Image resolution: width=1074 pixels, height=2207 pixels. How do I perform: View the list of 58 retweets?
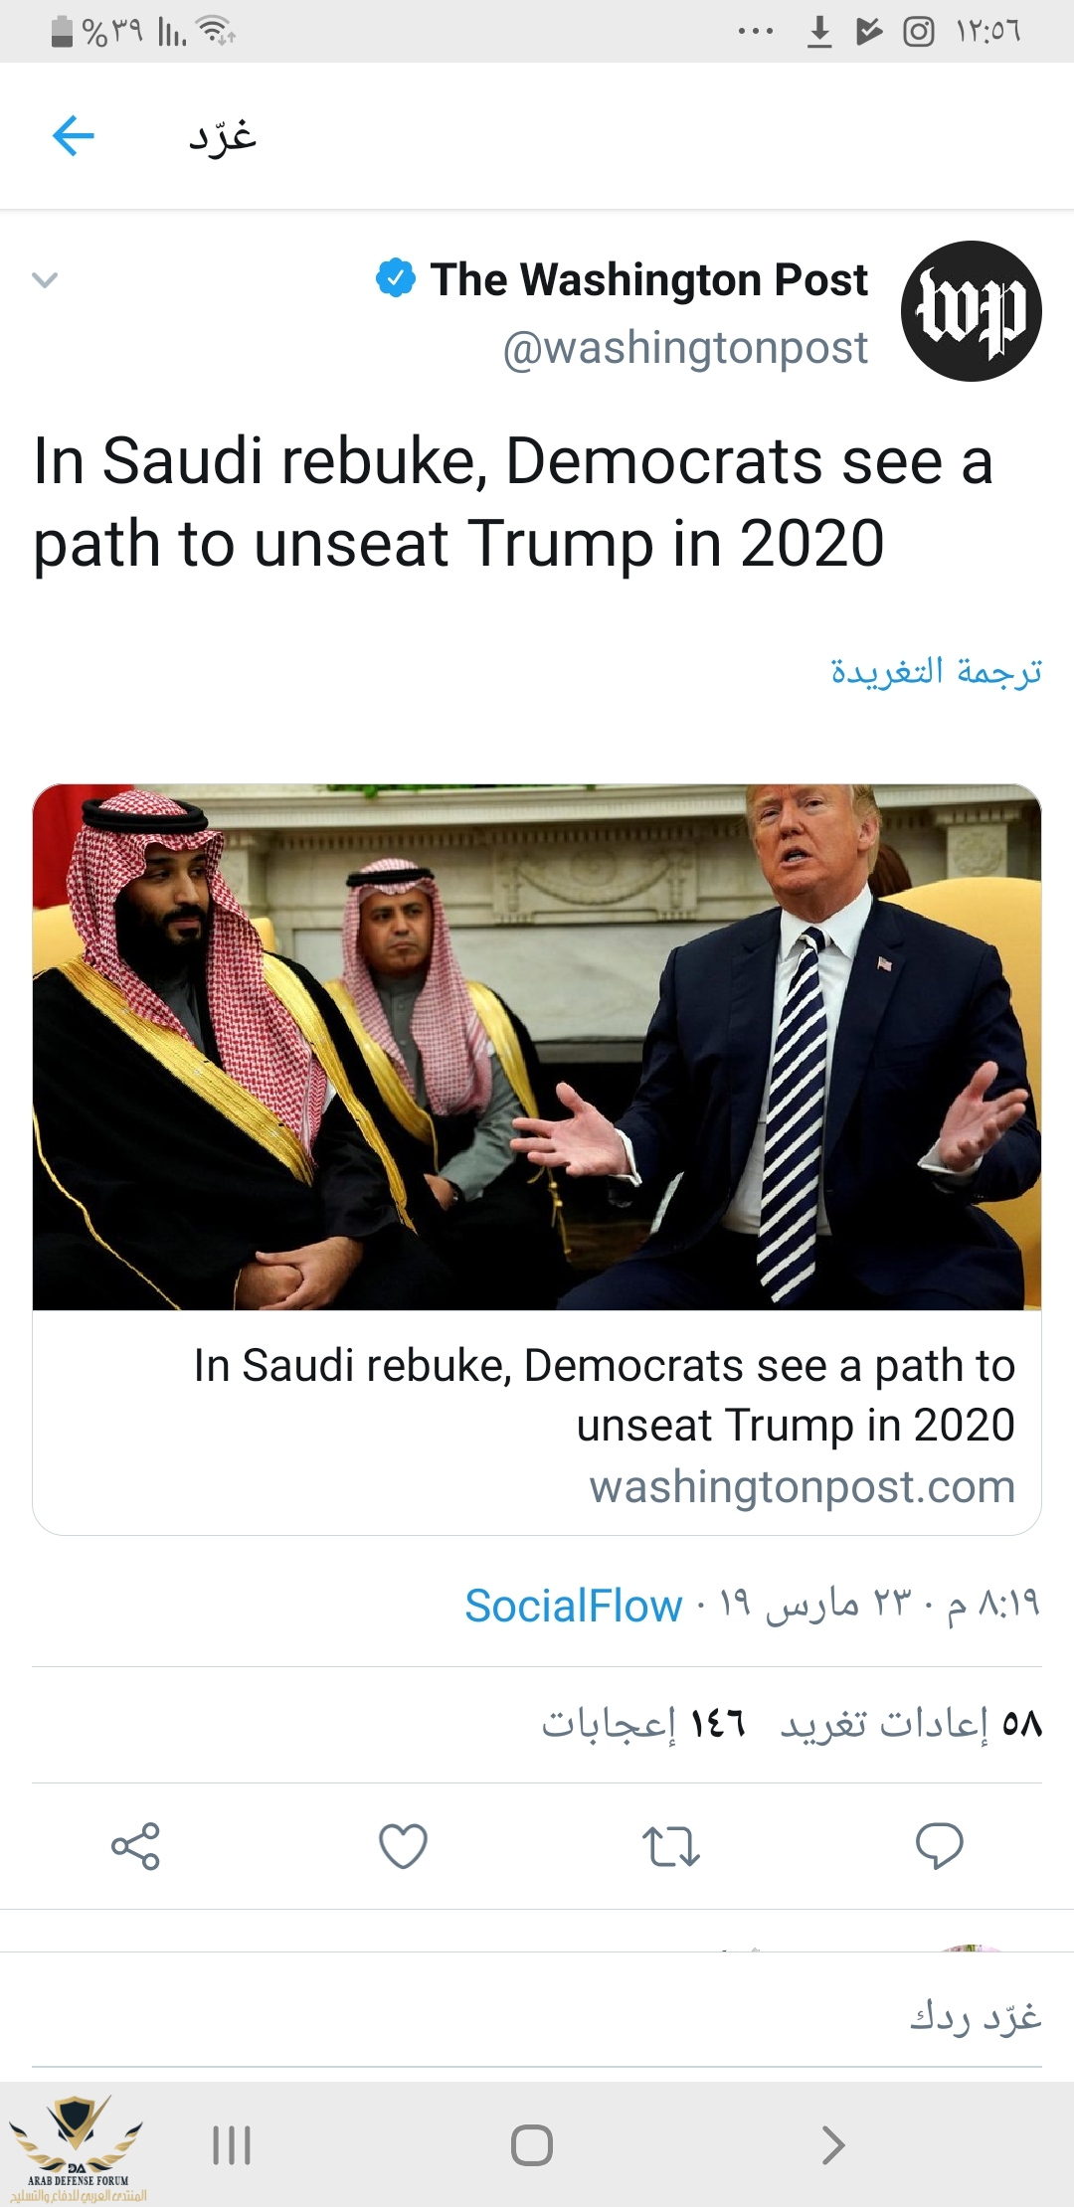[x=910, y=1723]
